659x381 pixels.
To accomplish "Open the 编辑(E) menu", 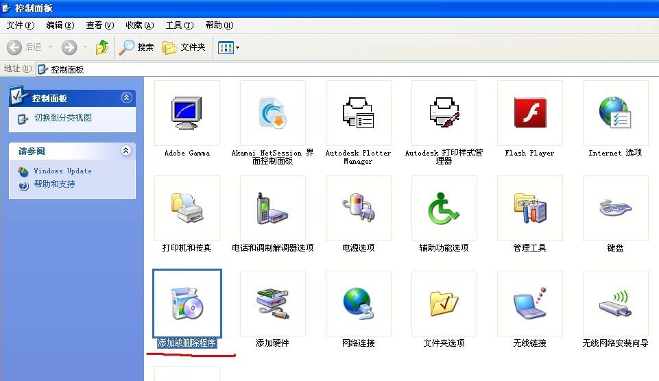I will pyautogui.click(x=60, y=25).
